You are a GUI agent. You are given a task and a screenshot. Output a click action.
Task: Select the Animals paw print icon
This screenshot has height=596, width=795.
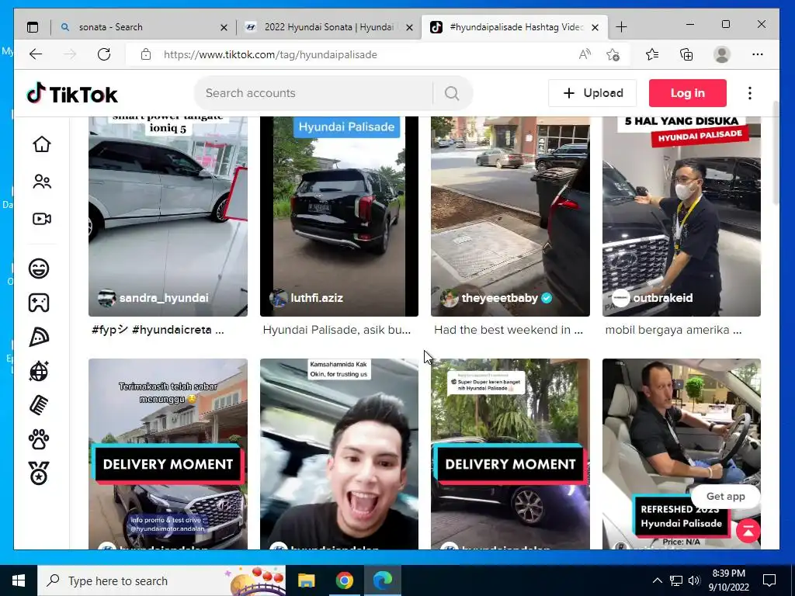[x=39, y=439]
